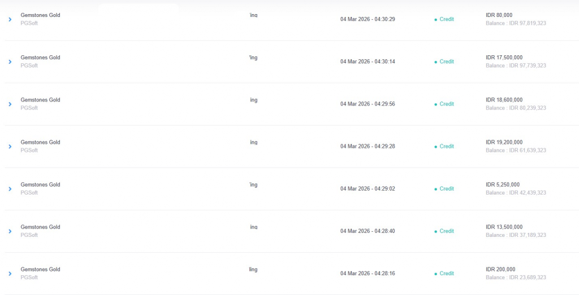The image size is (579, 295).
Task: Click the Credit label for IDR 19,200,000
Action: (x=447, y=146)
